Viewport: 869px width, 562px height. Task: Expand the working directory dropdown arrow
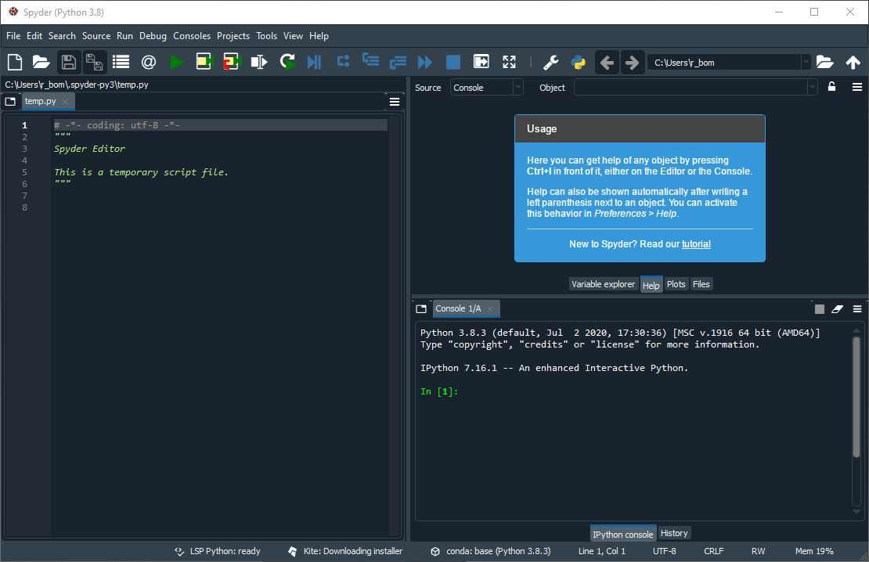click(x=806, y=63)
